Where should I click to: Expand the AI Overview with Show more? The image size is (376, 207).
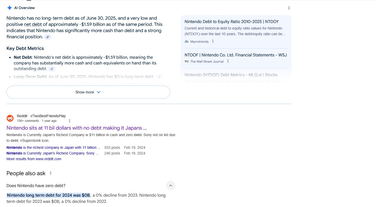[x=88, y=92]
